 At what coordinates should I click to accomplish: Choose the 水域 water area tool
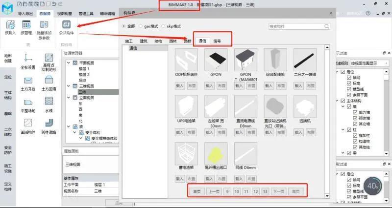tap(49, 102)
